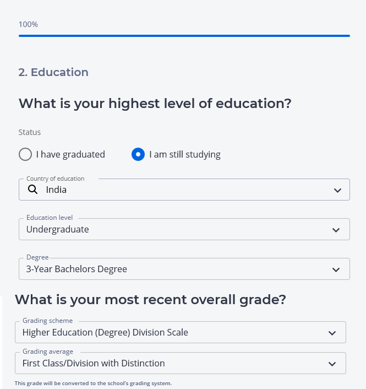This screenshot has width=366, height=389.
Task: Click the "100%" progress label
Action: [x=28, y=24]
